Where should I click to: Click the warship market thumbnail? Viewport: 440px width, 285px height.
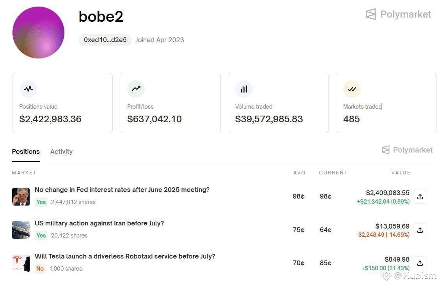(x=21, y=230)
